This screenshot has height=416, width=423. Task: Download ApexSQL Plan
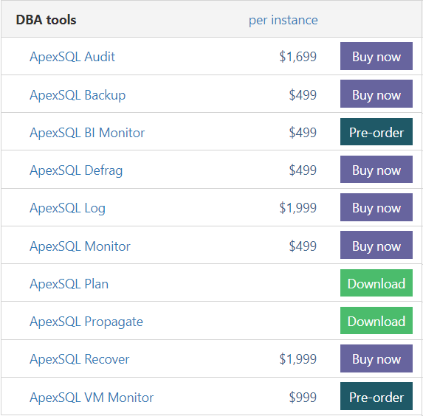tap(376, 282)
